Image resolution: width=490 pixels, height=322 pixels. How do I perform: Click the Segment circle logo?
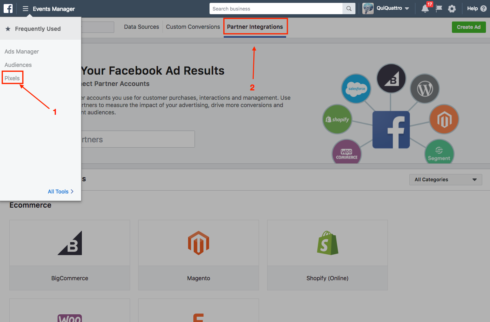tap(439, 152)
